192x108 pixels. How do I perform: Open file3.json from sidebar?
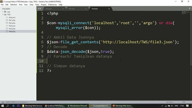[12, 26]
